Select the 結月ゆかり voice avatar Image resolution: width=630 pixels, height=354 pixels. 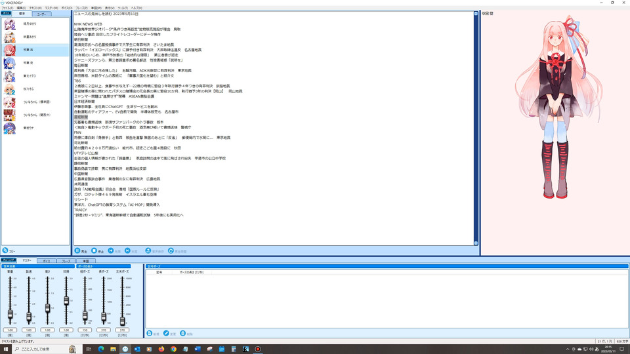pyautogui.click(x=10, y=24)
